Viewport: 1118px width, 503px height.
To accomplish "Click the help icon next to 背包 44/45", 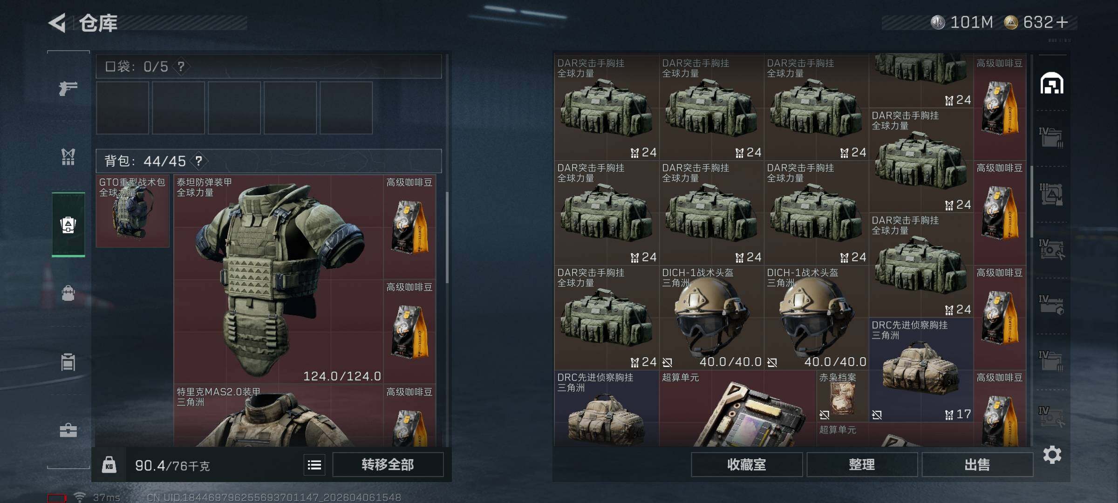I will pyautogui.click(x=199, y=161).
